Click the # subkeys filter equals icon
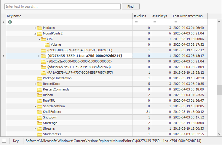 pos(154,22)
